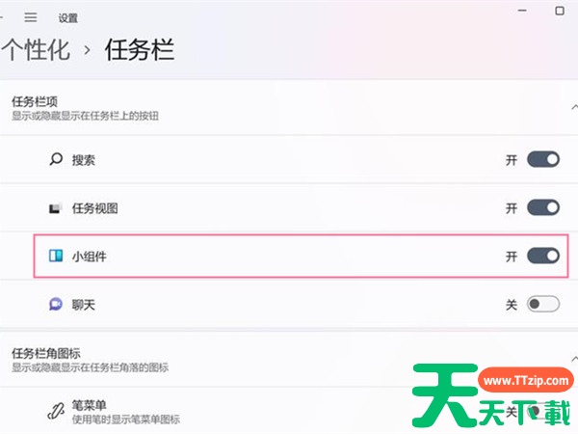Collapse the 任务栏角图标 section chevron
578x434 pixels.
[x=574, y=359]
